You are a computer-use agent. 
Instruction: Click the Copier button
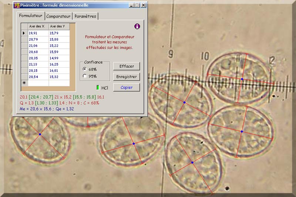click(x=126, y=87)
